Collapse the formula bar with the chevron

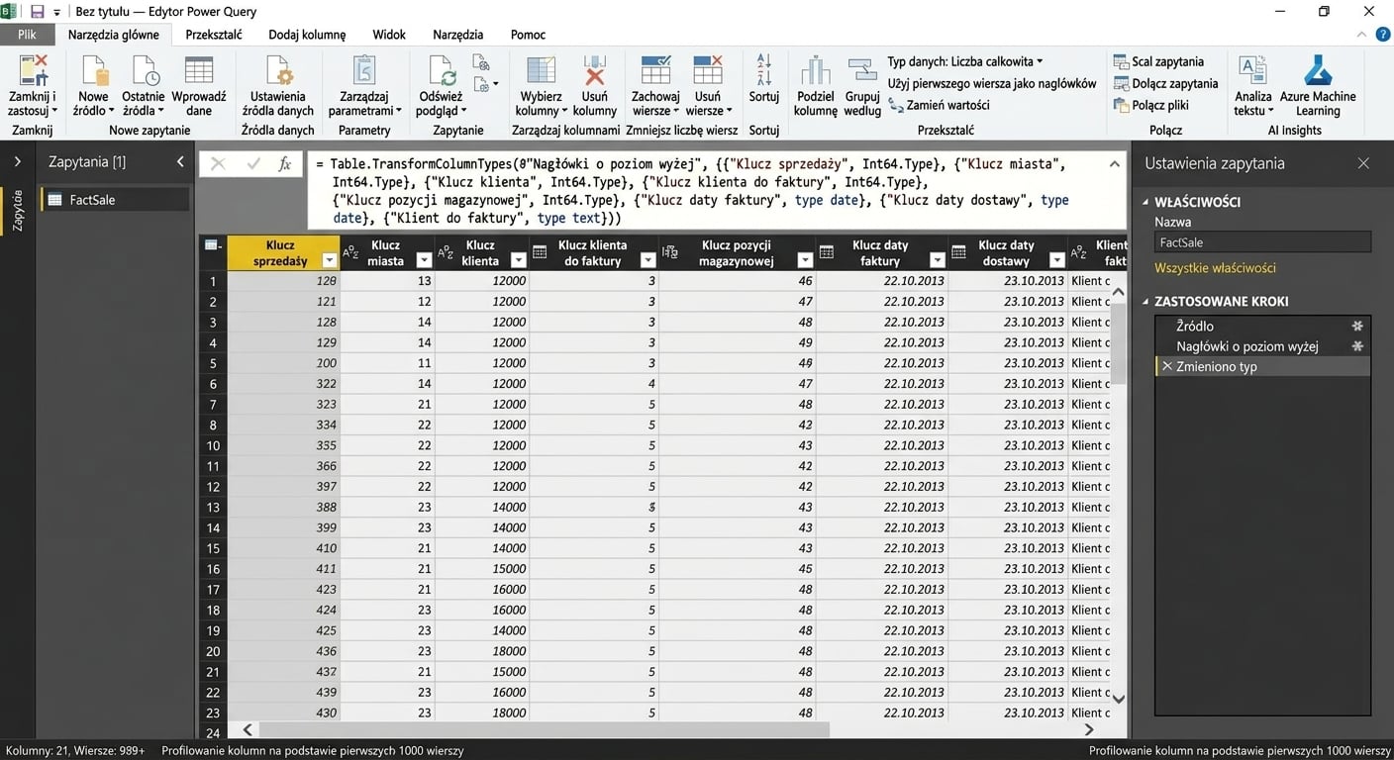[1115, 164]
